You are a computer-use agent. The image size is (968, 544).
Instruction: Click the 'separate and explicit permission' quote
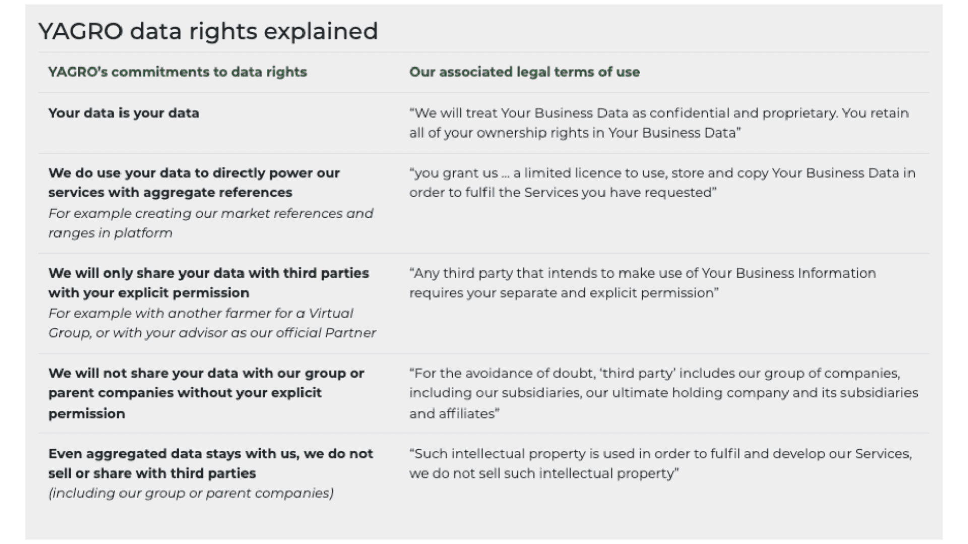tap(643, 283)
